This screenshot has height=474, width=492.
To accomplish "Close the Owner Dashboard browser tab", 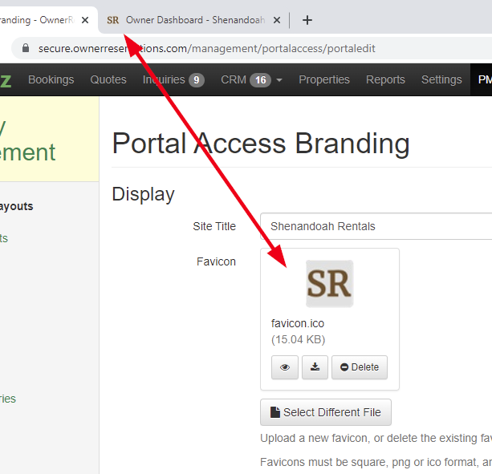I will (x=278, y=20).
